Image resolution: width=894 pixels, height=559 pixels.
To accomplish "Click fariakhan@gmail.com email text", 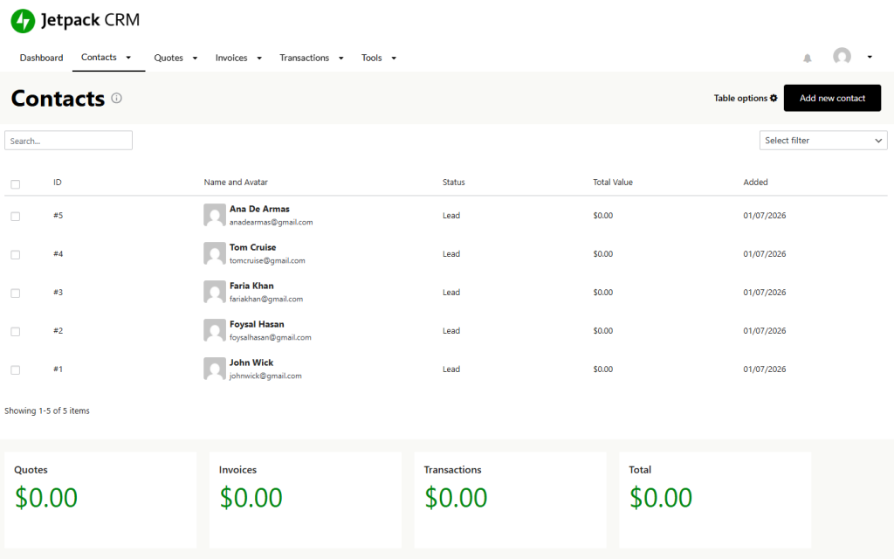I will pyautogui.click(x=266, y=299).
